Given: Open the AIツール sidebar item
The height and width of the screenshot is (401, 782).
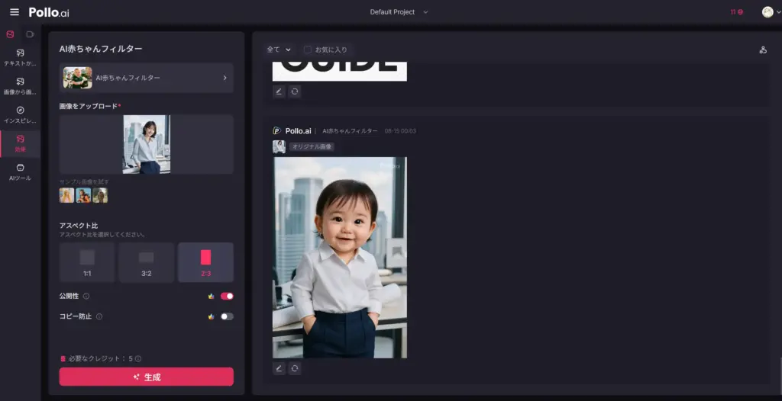Looking at the screenshot, I should coord(21,172).
